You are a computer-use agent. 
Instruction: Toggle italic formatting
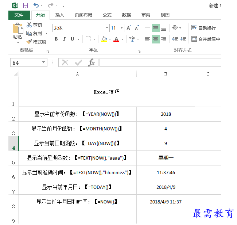64,39
